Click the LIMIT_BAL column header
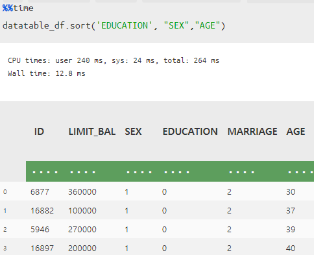This screenshot has height=255, width=314. pos(92,132)
